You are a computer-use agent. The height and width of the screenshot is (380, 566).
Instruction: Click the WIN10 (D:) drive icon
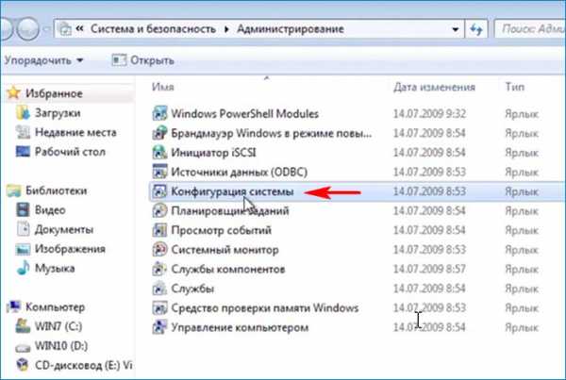pos(23,347)
